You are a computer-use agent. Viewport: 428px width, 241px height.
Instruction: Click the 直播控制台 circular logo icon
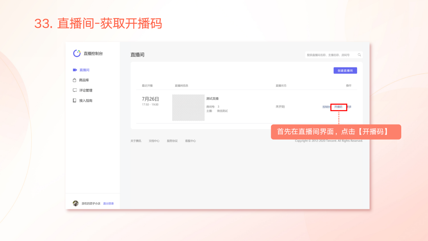pyautogui.click(x=77, y=53)
